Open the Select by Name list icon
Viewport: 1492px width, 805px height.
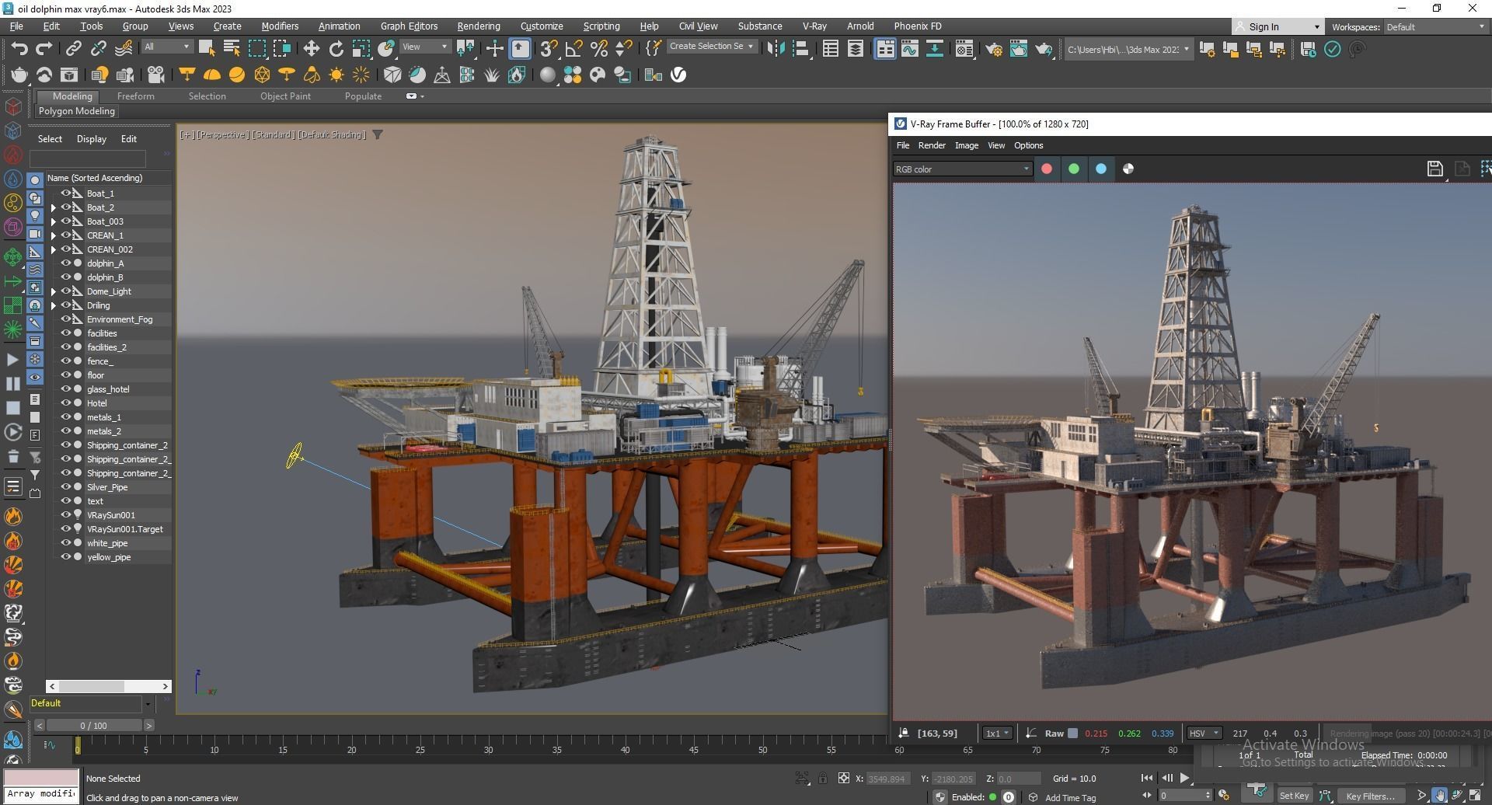(231, 49)
